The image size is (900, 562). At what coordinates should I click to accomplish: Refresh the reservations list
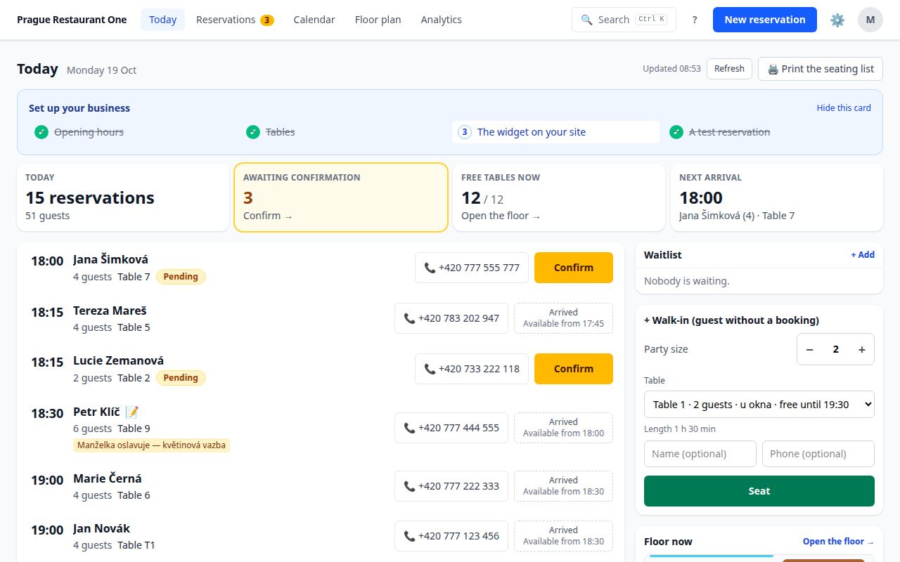click(729, 69)
